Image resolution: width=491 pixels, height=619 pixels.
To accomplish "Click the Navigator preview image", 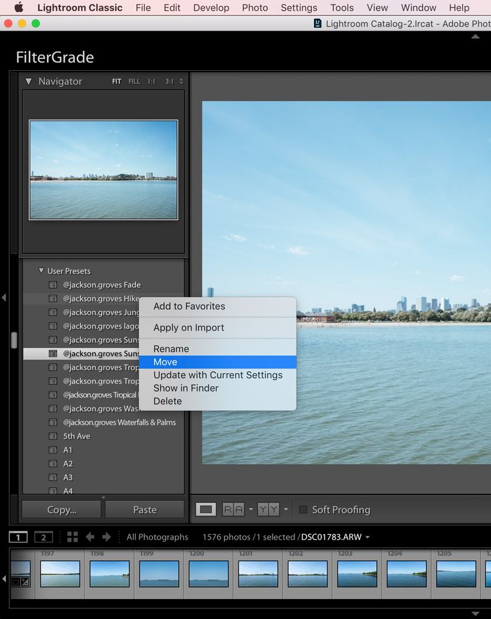I will pos(104,170).
